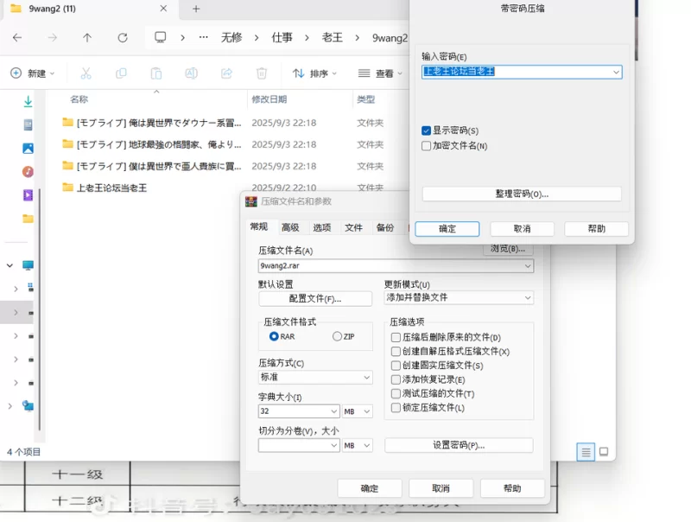Open the 压缩方式 dropdown

(315, 378)
